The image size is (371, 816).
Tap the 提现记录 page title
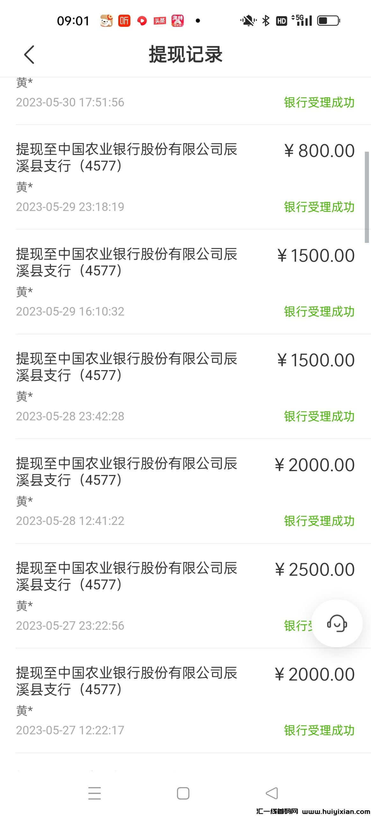coord(185,55)
